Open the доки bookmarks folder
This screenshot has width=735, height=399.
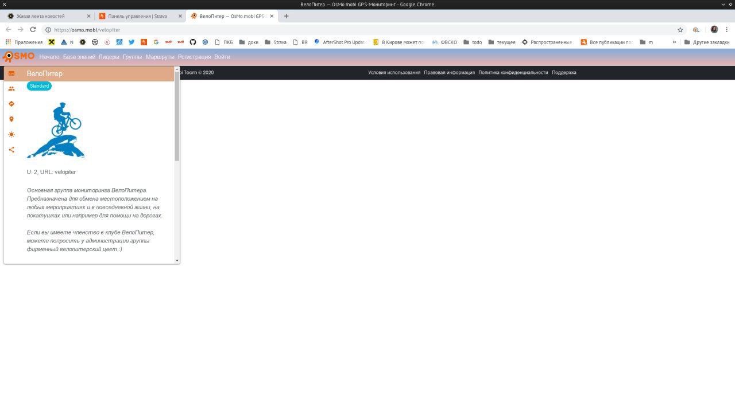click(x=249, y=42)
